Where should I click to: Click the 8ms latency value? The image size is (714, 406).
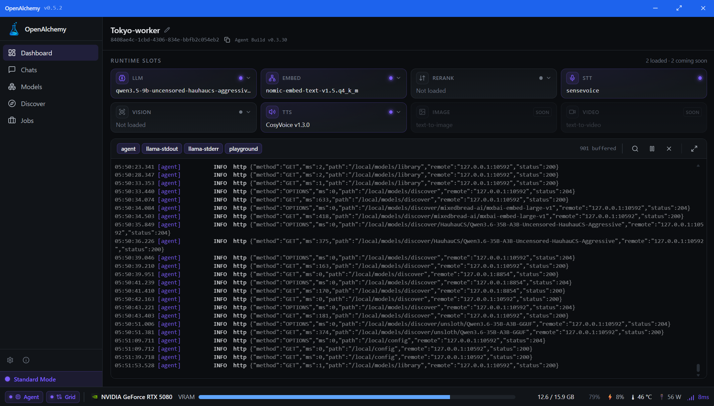703,397
